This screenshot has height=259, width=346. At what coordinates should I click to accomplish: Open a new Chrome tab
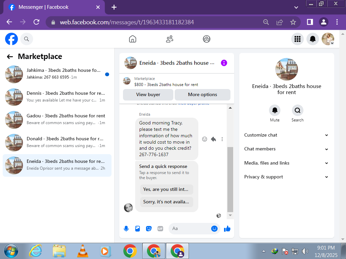pyautogui.click(x=114, y=7)
